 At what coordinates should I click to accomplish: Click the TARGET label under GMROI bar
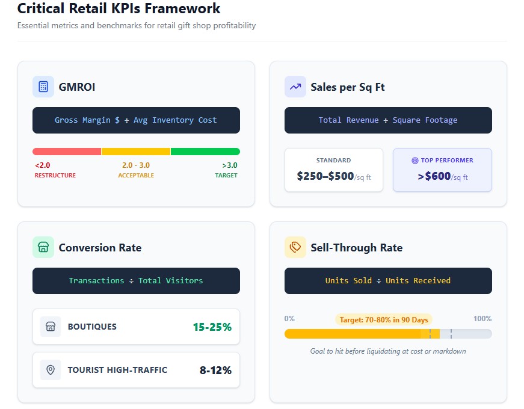coord(226,175)
